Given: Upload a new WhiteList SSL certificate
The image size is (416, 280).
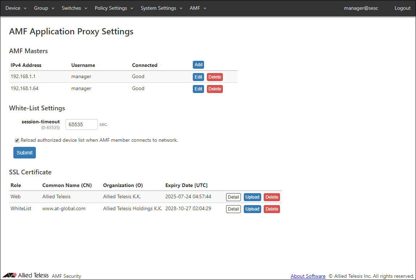Looking at the screenshot, I should click(252, 209).
